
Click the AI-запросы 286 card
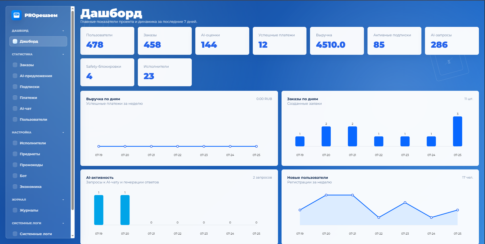[452, 41]
